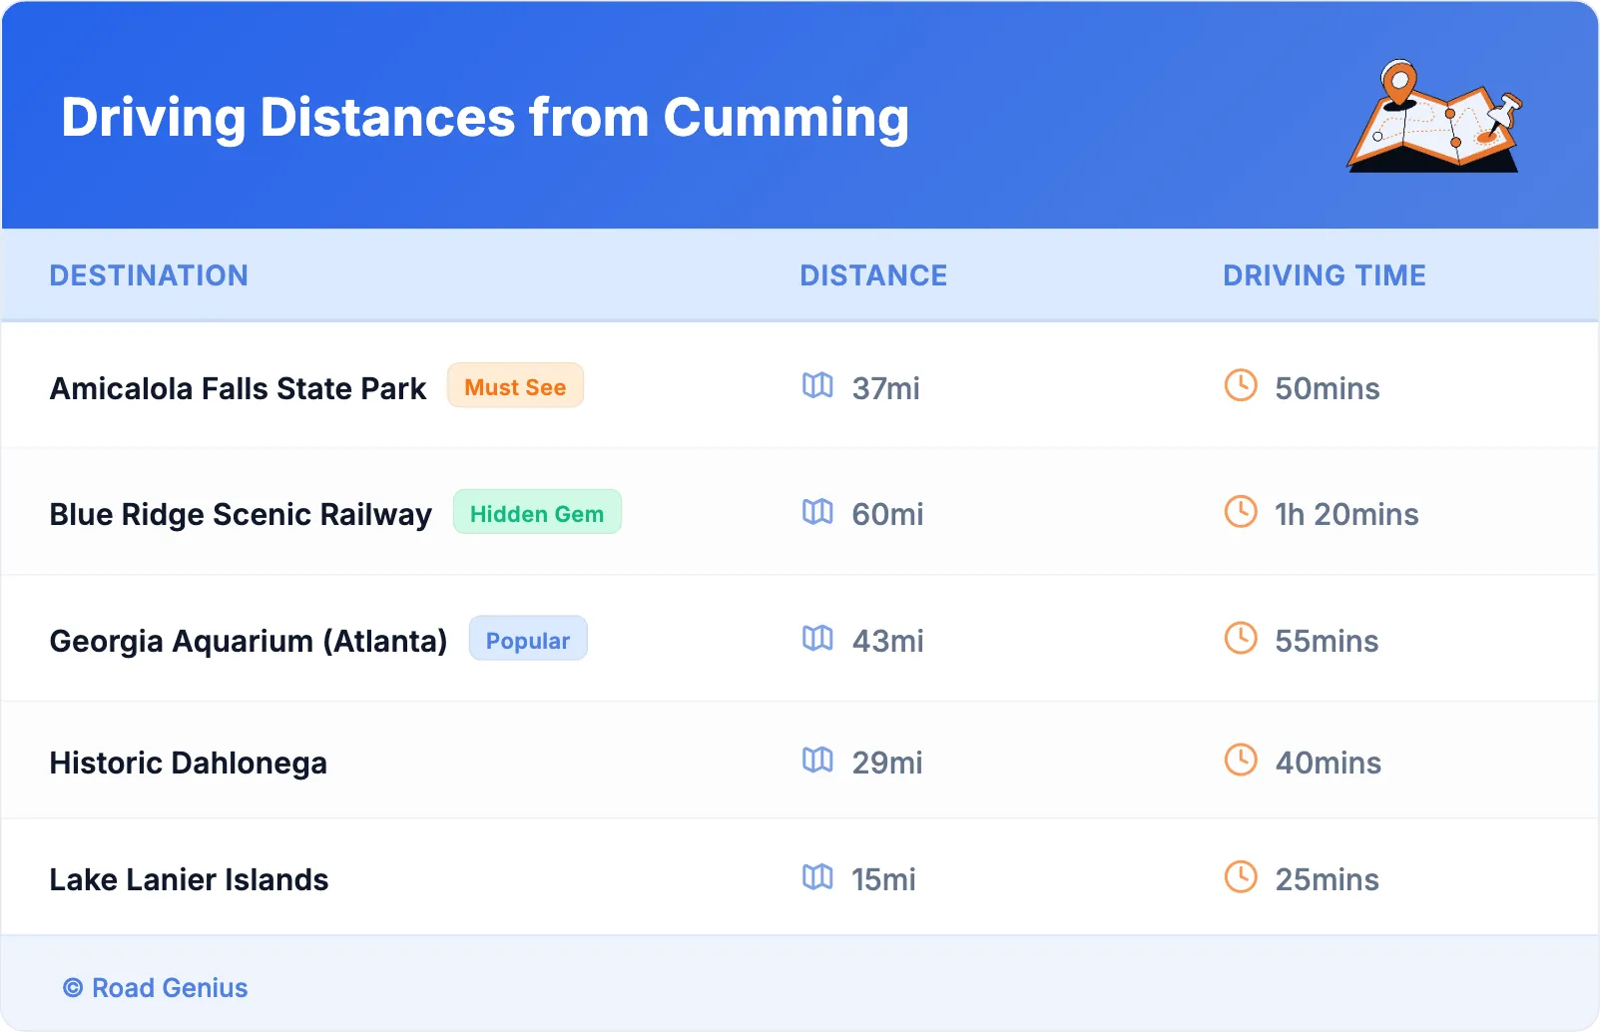
Task: Select Blue Ridge Scenic Railway destination
Action: click(x=241, y=514)
